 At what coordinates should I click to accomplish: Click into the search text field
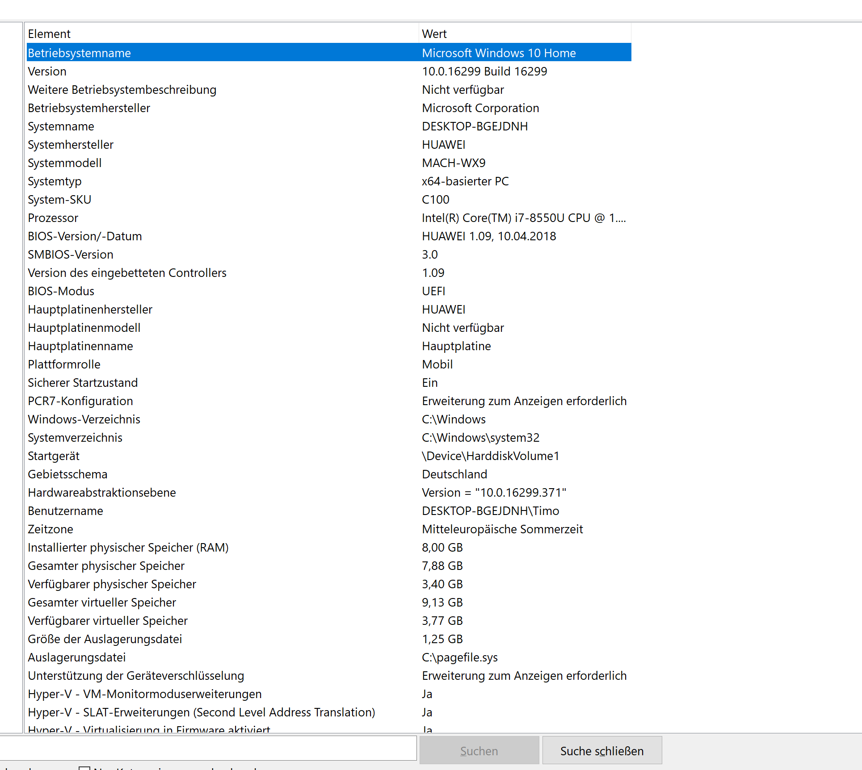coord(208,748)
